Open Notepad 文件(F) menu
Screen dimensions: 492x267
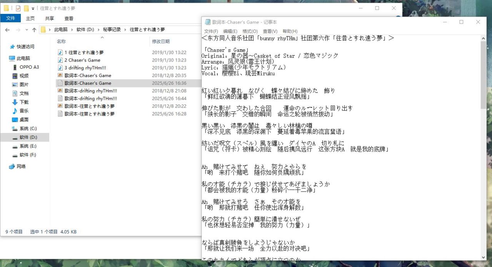(211, 31)
